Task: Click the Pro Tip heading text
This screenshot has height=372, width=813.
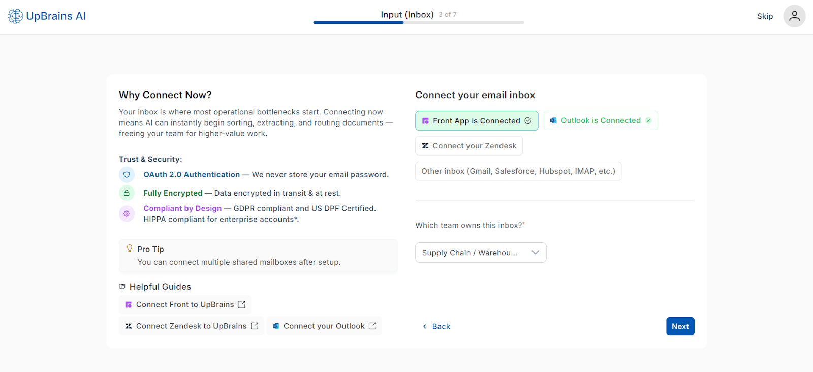Action: 150,249
